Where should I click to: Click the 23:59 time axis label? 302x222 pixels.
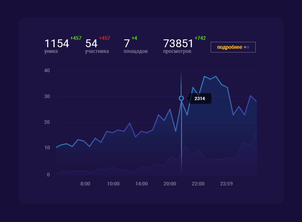pyautogui.click(x=226, y=183)
